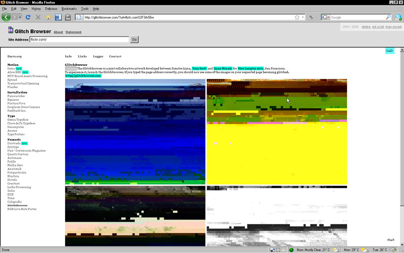
Task: Open Displacer Sonic Camera link
Action: click(x=23, y=107)
